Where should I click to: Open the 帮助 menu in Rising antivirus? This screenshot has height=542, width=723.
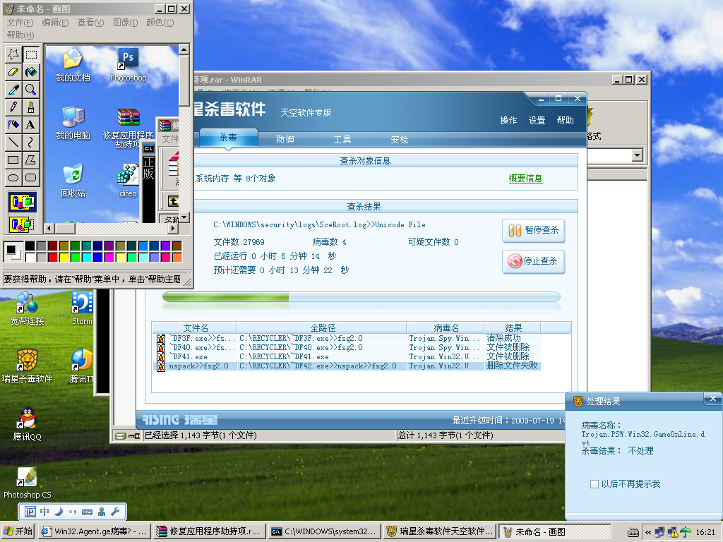[566, 120]
